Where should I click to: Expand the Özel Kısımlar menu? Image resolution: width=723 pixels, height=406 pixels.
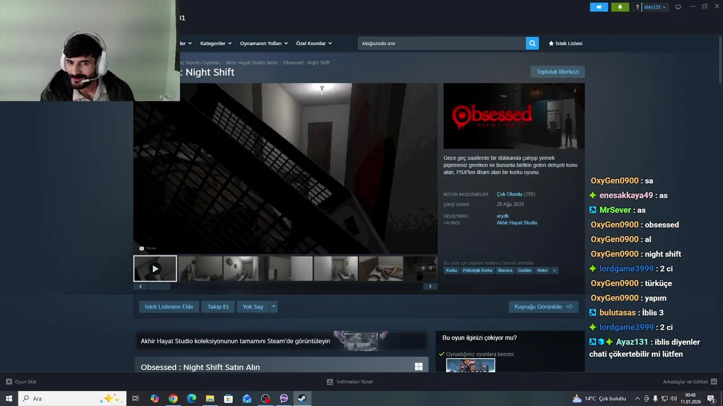coord(314,43)
